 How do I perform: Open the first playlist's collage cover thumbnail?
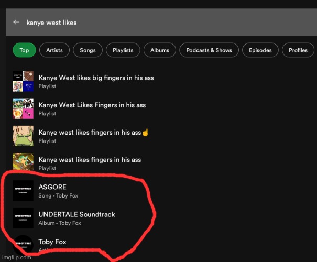(23, 81)
